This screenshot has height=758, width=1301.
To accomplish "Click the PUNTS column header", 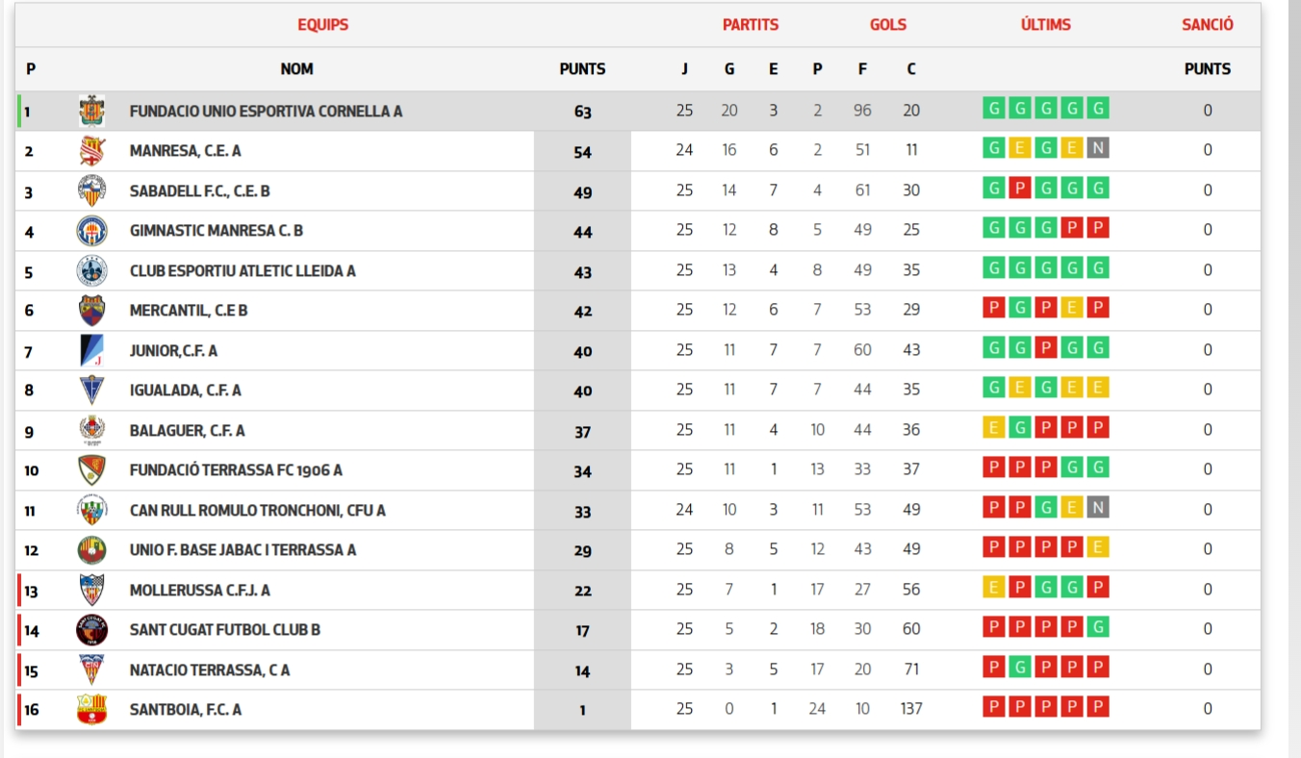I will pyautogui.click(x=582, y=69).
